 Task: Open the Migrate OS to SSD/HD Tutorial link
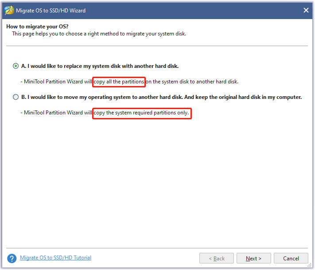pyautogui.click(x=56, y=258)
